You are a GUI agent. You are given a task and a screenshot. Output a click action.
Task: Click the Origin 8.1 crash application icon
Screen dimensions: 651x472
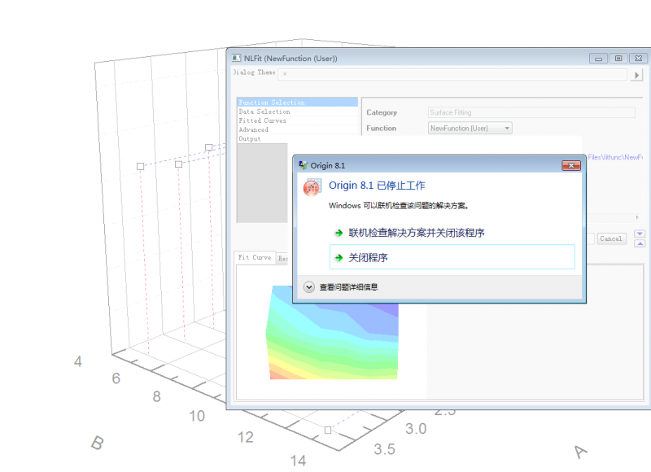click(x=312, y=188)
